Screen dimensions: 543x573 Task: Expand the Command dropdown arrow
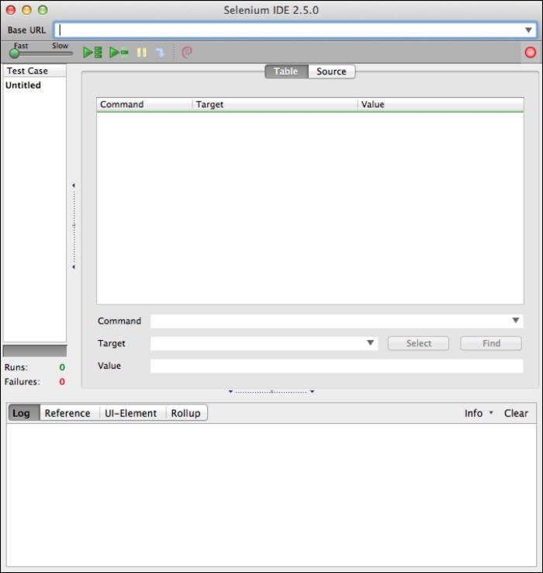516,321
